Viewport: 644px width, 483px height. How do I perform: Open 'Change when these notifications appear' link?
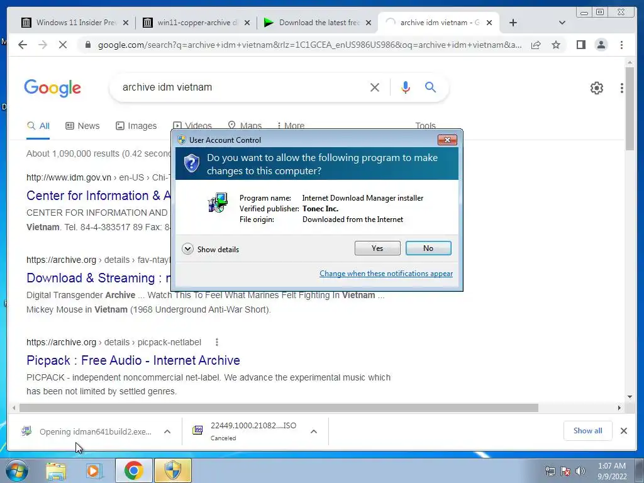pos(386,274)
